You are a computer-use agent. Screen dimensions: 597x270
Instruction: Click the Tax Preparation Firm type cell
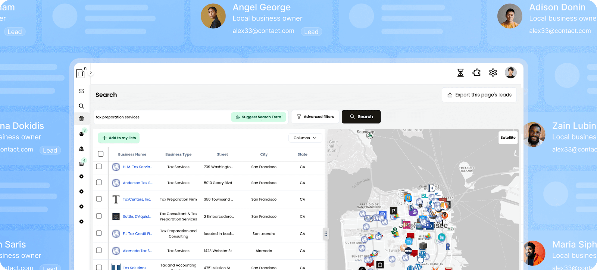tap(178, 200)
